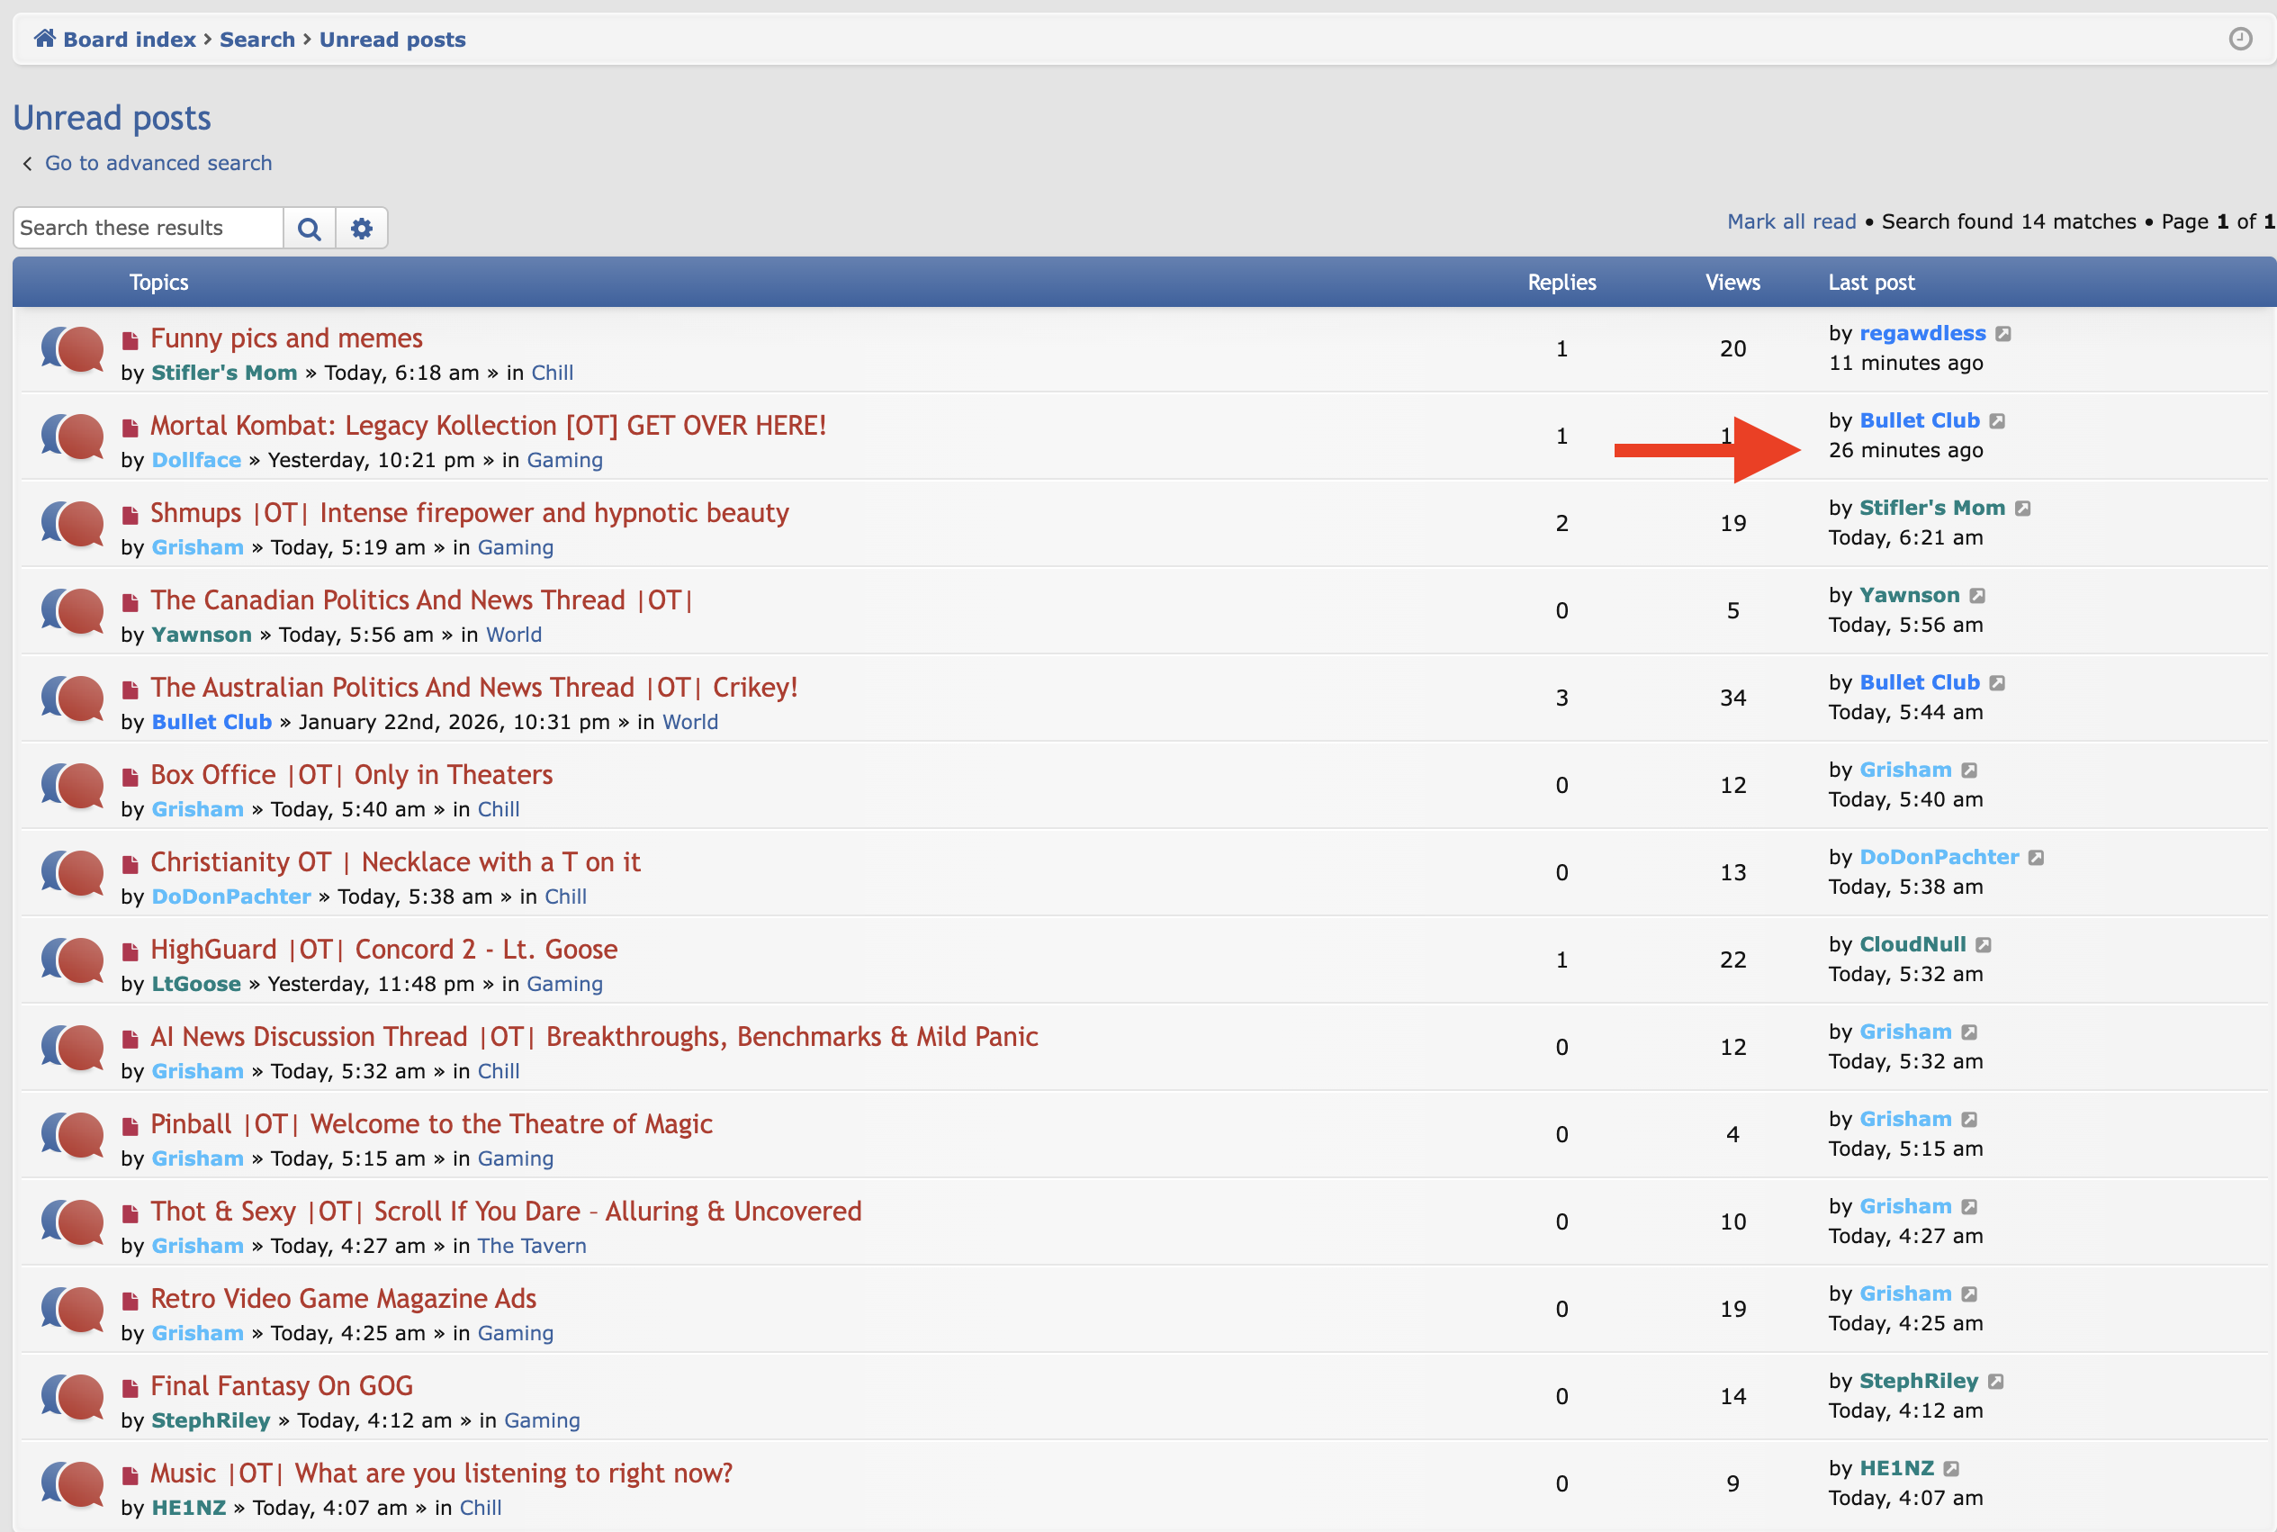
Task: Open advanced search gear icon
Action: pos(362,229)
